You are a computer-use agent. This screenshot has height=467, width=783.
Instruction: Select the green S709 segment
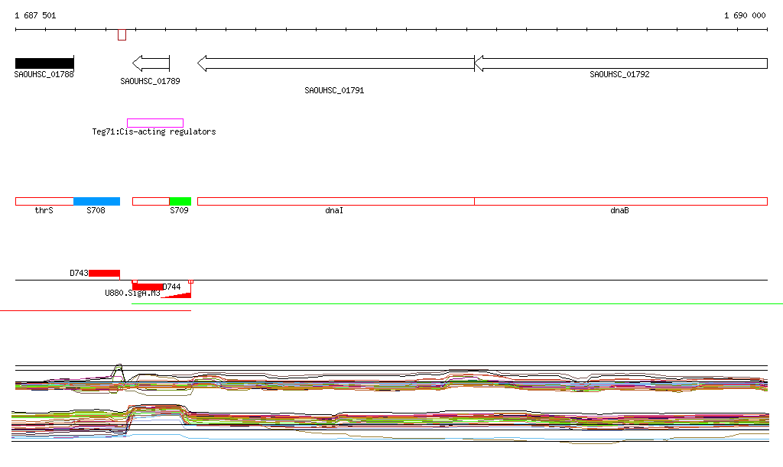tap(180, 201)
